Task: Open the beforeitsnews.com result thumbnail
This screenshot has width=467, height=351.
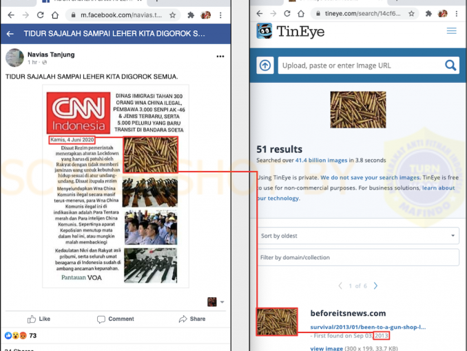Action: click(277, 322)
